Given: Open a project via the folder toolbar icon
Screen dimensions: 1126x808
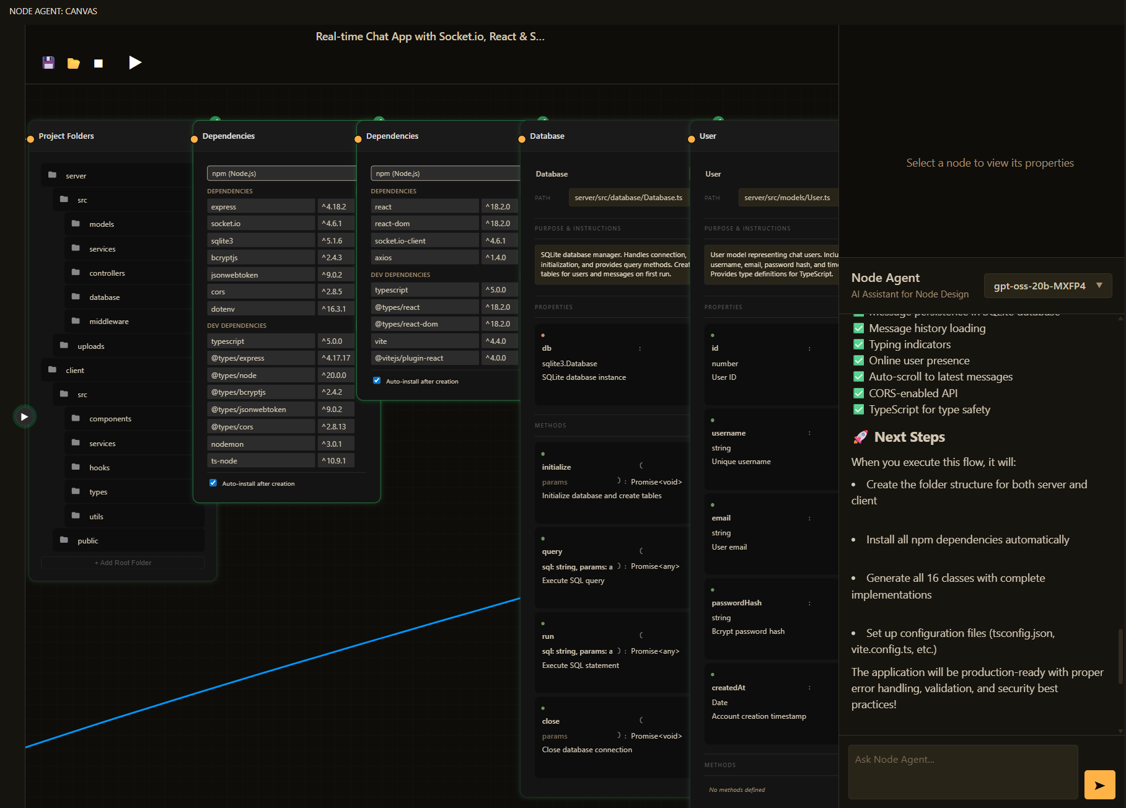Looking at the screenshot, I should coord(73,62).
